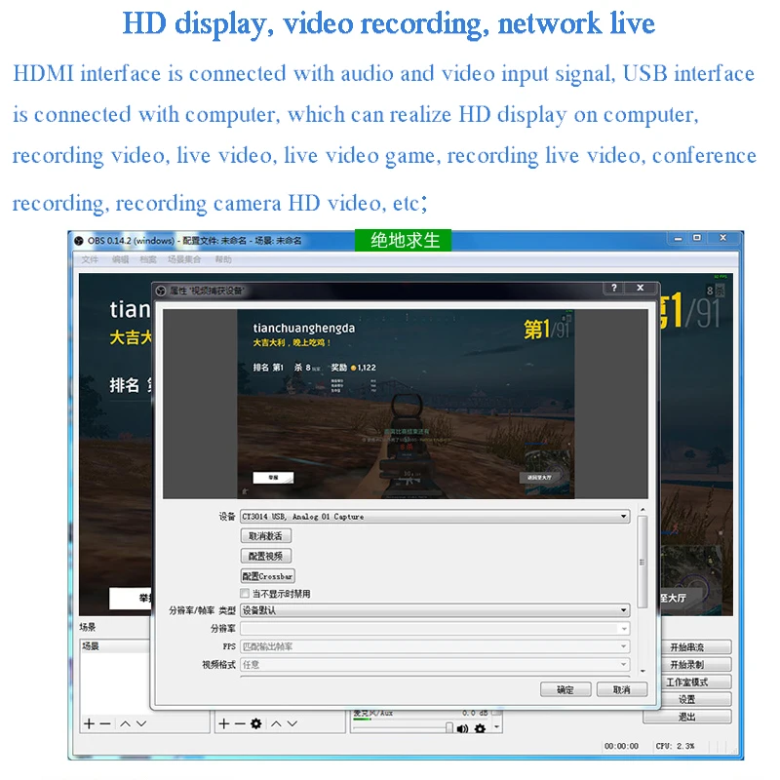The image size is (780, 780).
Task: Click the 配置视频 button
Action: coord(266,556)
